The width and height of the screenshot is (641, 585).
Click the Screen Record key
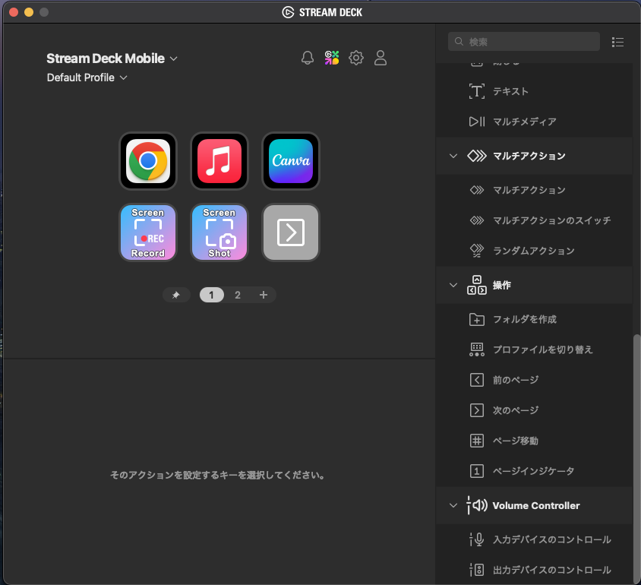coord(148,232)
